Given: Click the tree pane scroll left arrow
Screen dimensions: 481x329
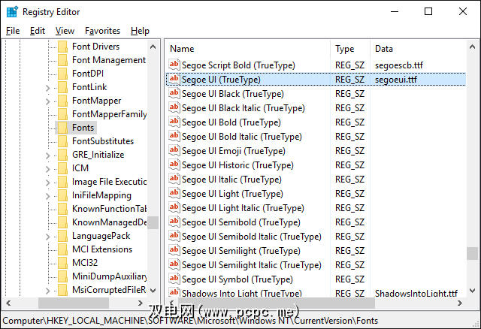Looking at the screenshot, I should (x=8, y=303).
